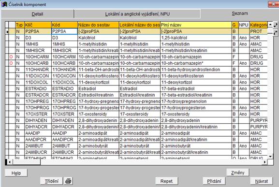Click the Návrat return button
Image resolution: width=279 pixels, height=187 pixels.
point(262,181)
